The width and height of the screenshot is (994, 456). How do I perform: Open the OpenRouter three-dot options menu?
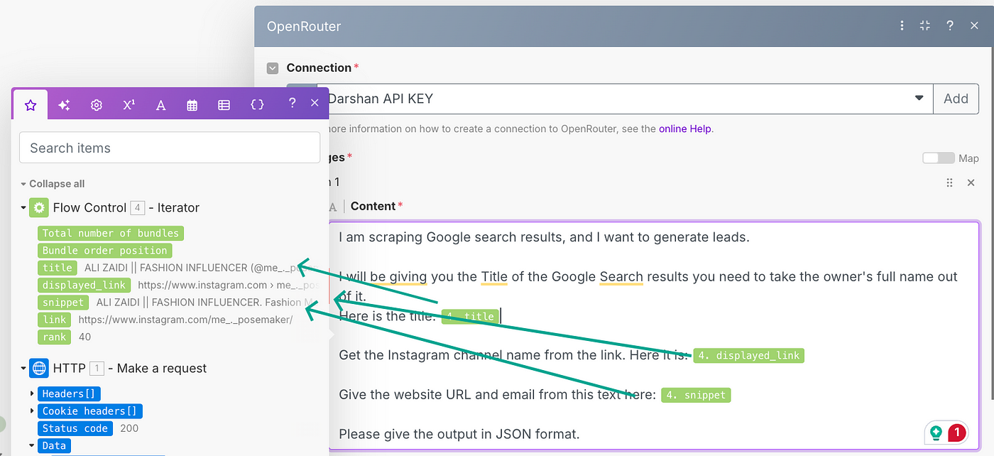point(902,26)
